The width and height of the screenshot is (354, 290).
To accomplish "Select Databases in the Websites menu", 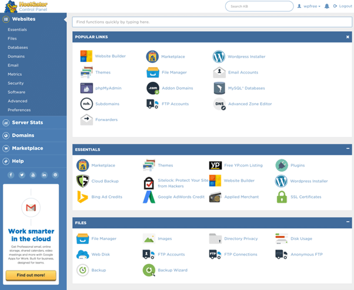I will (18, 48).
